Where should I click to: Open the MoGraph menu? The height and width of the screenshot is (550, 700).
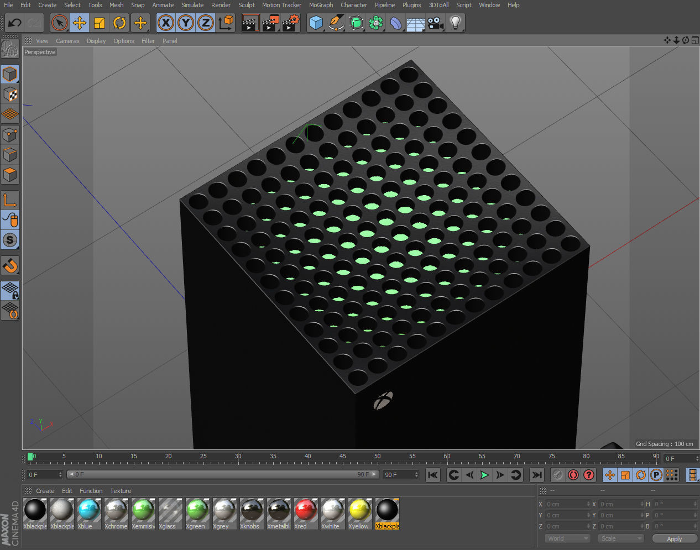[321, 5]
